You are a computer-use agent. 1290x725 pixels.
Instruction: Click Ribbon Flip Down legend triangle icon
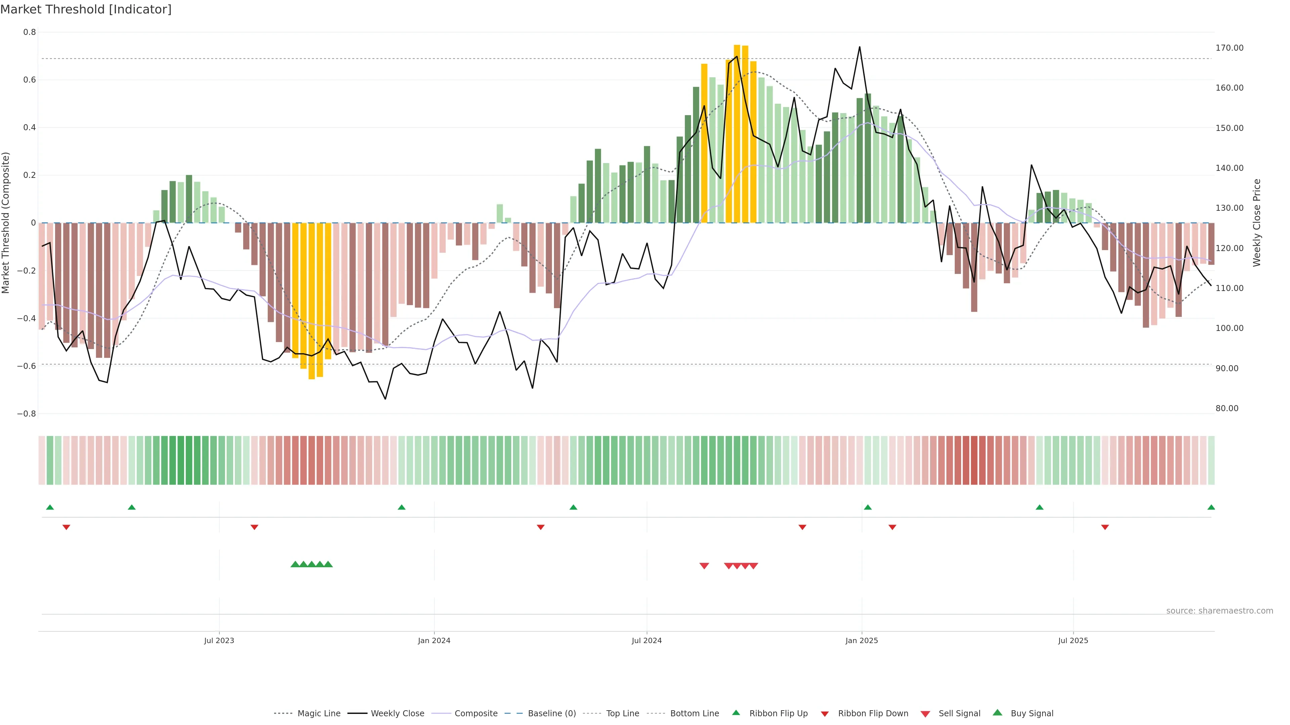(825, 714)
